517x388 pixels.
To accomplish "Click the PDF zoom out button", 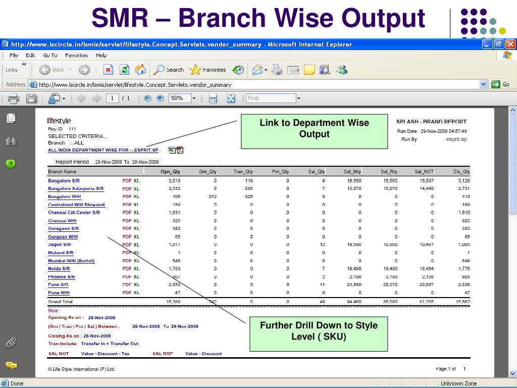I will (148, 98).
